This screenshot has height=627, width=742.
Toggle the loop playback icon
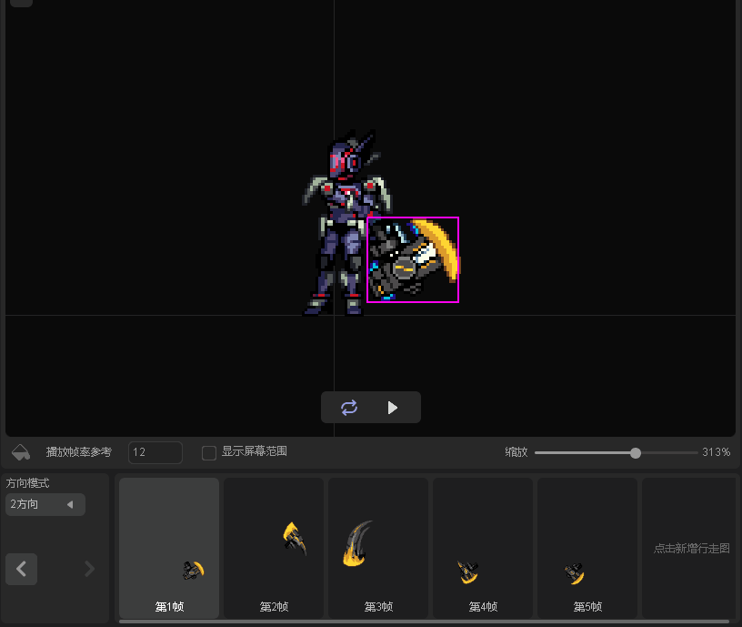pyautogui.click(x=349, y=408)
